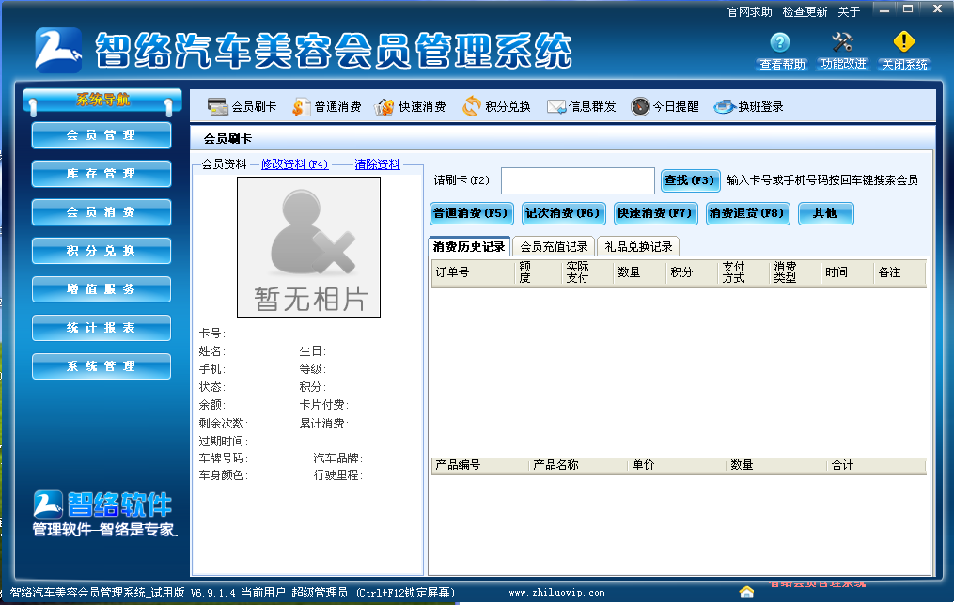Image resolution: width=954 pixels, height=605 pixels.
Task: Click the 订单号 column header
Action: point(473,272)
